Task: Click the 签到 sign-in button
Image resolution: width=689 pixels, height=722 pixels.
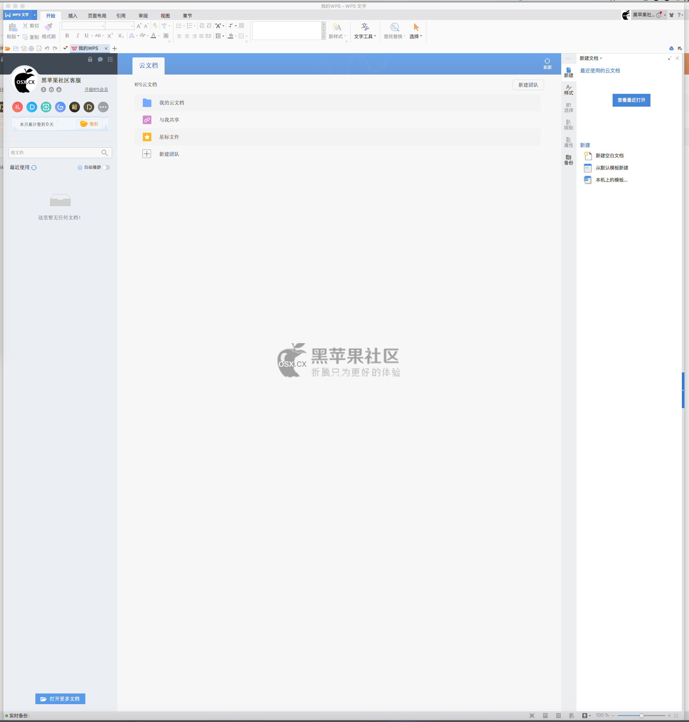Action: pyautogui.click(x=89, y=124)
